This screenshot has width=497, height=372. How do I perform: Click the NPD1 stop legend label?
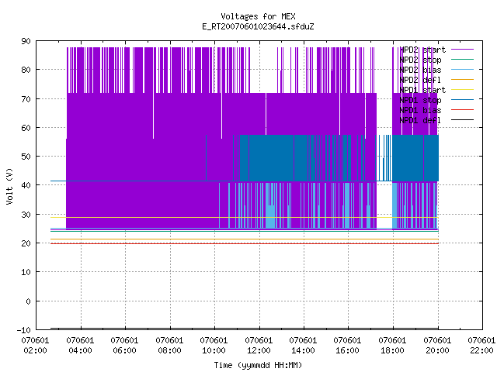[420, 100]
